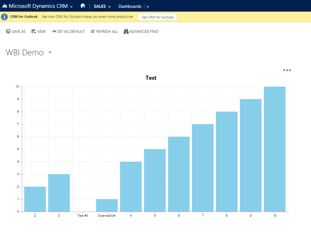Click the chart bar labeled 5
Screen dimensions: 311x252
pos(155,180)
